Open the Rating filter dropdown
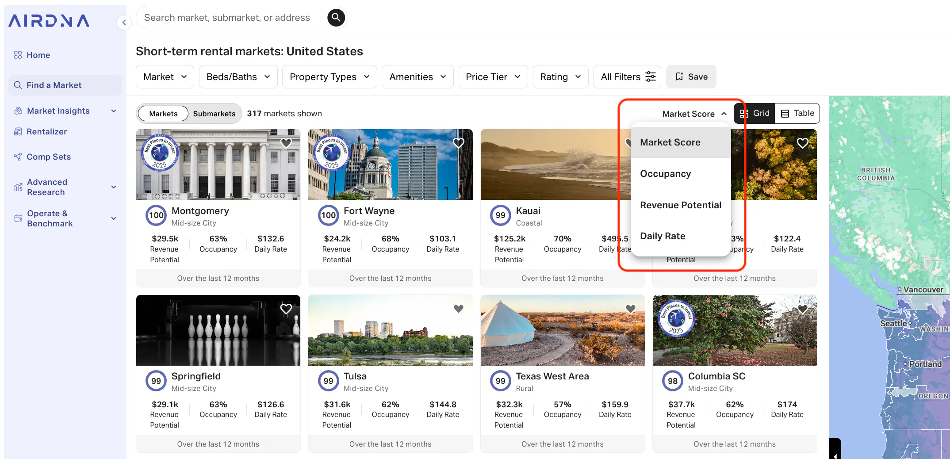This screenshot has height=459, width=950. pos(560,77)
